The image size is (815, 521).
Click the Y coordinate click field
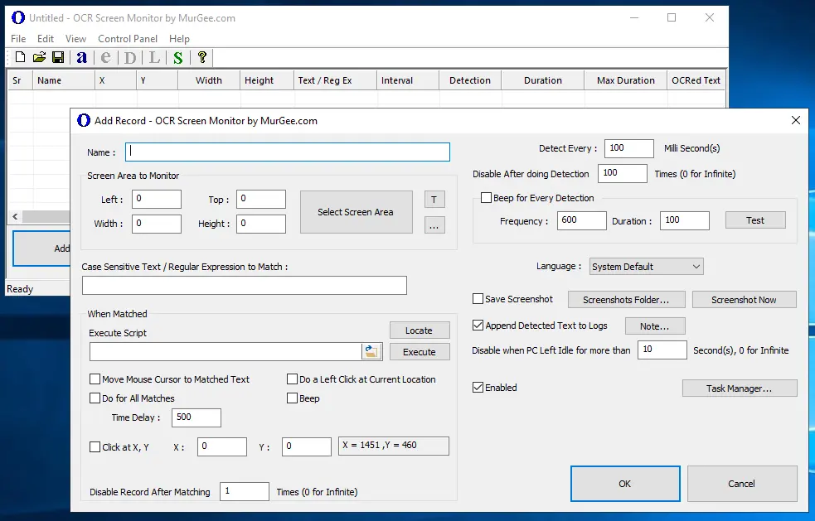[x=307, y=446]
